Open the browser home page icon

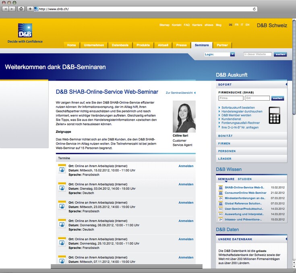[x=21, y=9]
